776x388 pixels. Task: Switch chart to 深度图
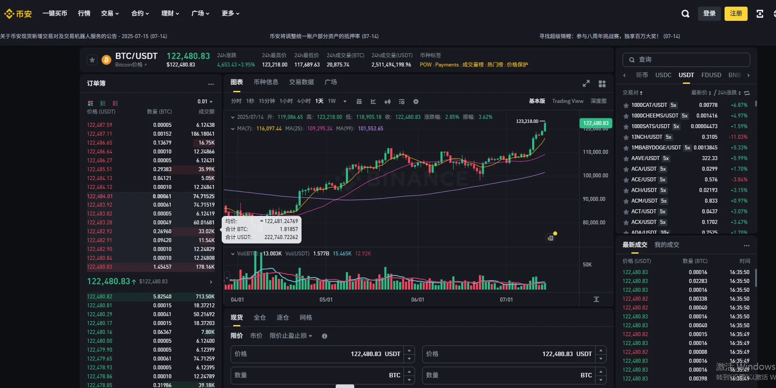[x=599, y=101]
